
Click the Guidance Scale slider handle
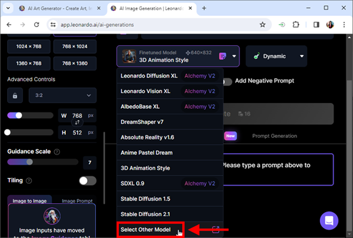pyautogui.click(x=29, y=162)
